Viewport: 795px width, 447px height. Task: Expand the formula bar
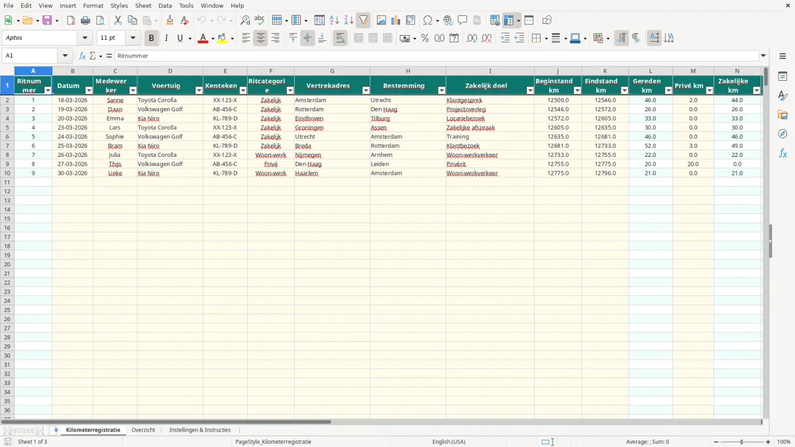[x=763, y=56]
